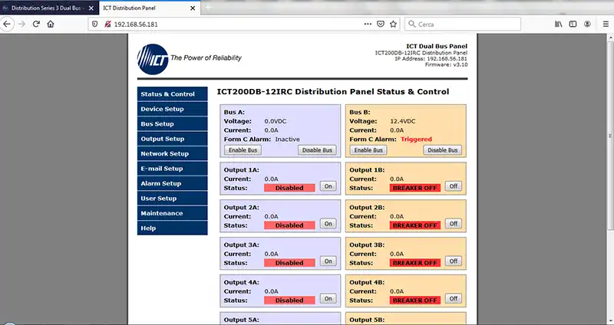Click Disable Bus for Bus A
The width and height of the screenshot is (614, 325).
coord(317,149)
